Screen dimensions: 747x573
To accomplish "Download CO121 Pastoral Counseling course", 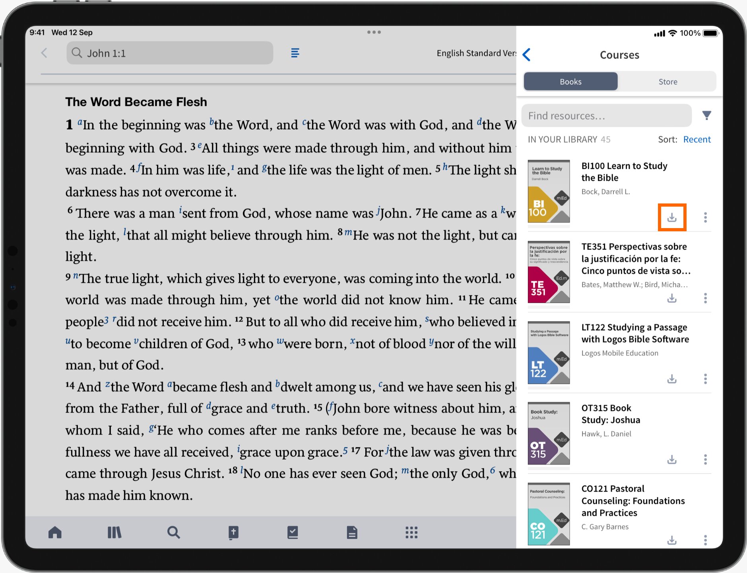I will coord(672,540).
